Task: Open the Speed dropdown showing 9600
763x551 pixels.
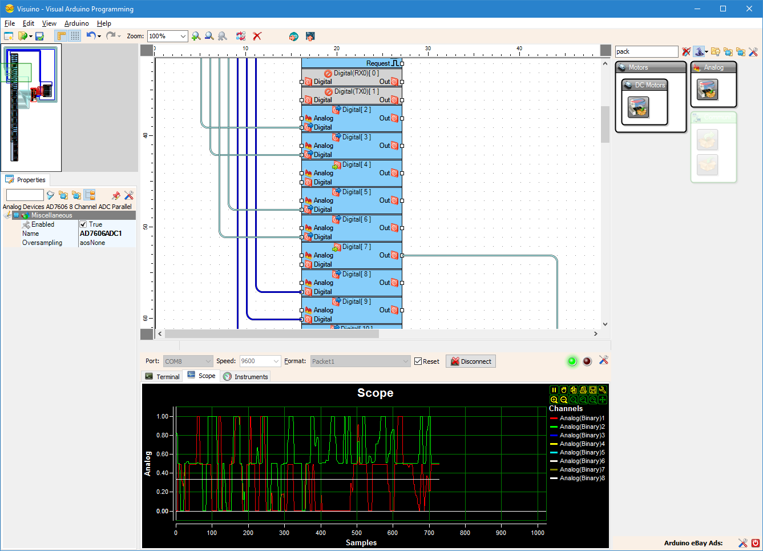Action: coord(277,361)
